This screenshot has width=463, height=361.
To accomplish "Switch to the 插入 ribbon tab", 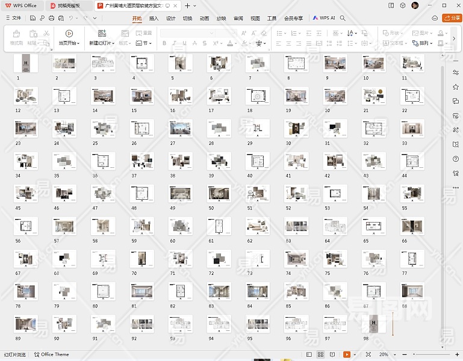I will [x=154, y=18].
